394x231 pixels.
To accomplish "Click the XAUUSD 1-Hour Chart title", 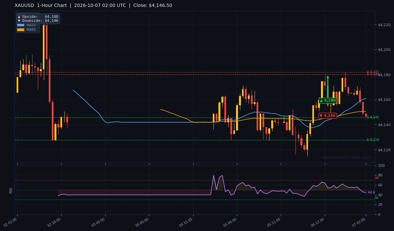I will point(41,6).
